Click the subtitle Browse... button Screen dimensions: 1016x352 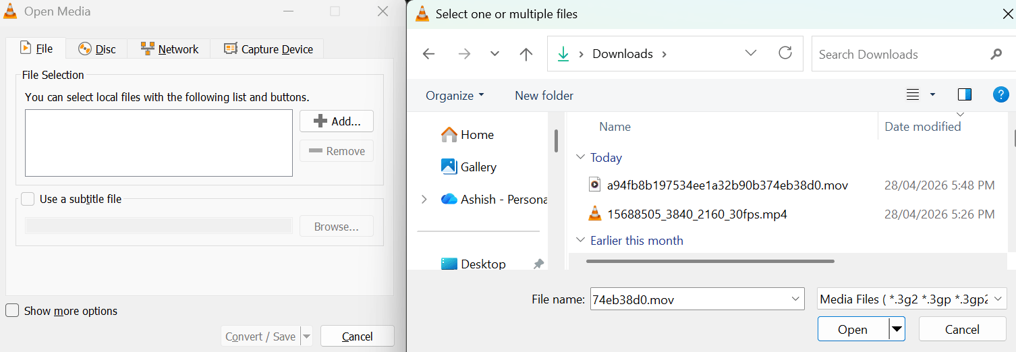click(337, 227)
